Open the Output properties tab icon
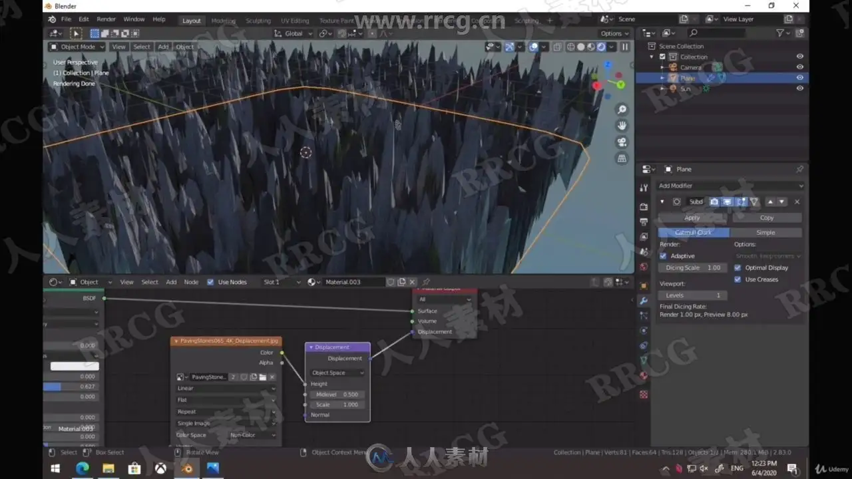Screen dimensions: 852x479 click(644, 222)
